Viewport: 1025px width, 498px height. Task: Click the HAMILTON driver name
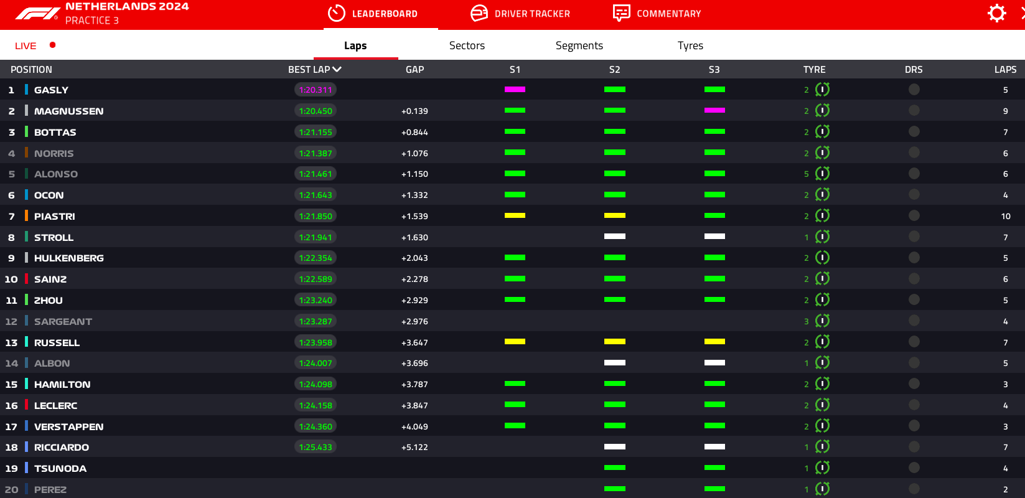[62, 385]
